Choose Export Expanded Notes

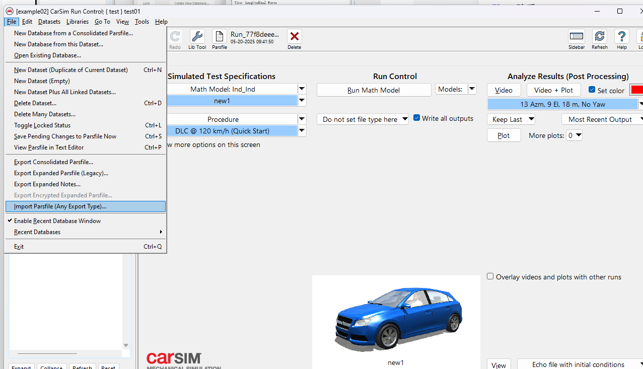tap(85, 184)
